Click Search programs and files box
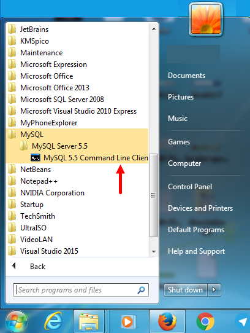Screen dimensions: 250x333 tap(81, 290)
